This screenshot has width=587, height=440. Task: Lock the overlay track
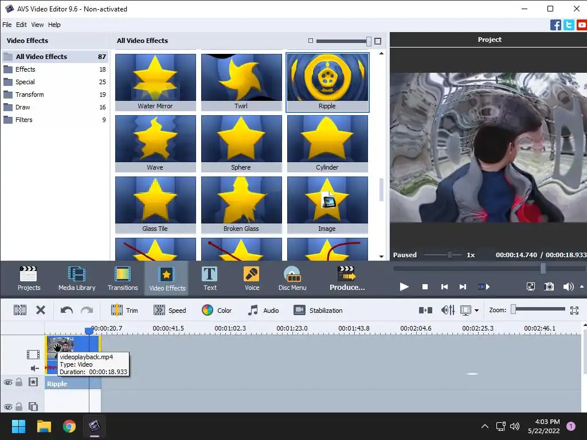[x=19, y=406]
